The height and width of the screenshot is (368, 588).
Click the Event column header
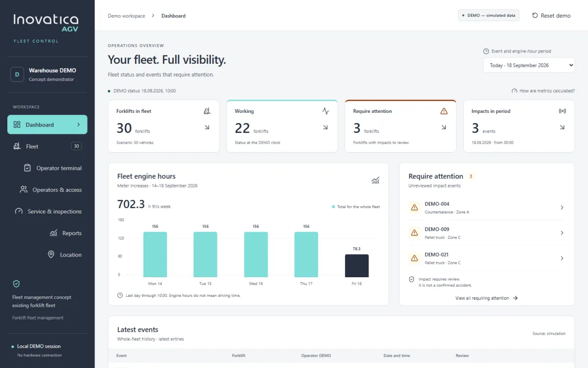coord(122,356)
